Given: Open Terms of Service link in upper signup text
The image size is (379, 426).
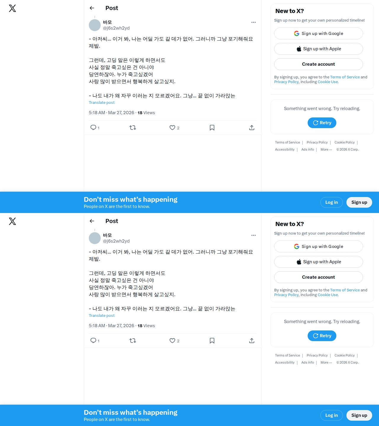Looking at the screenshot, I should (345, 77).
